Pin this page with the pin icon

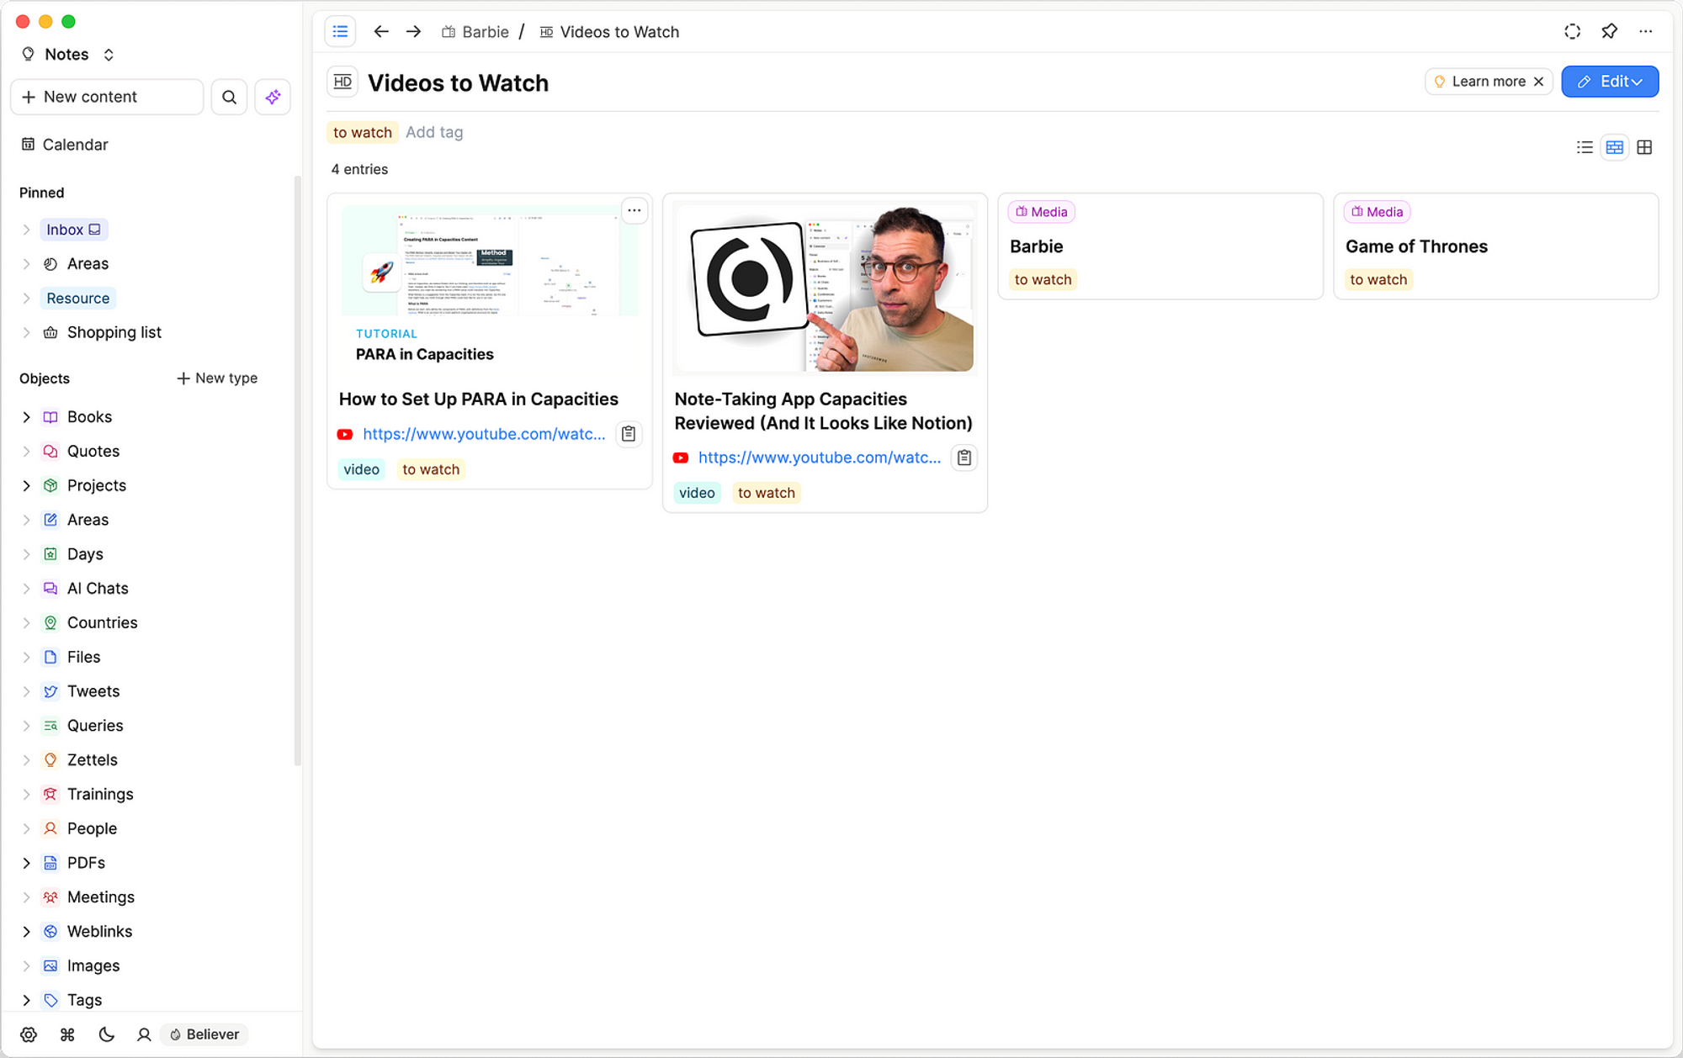pyautogui.click(x=1609, y=32)
